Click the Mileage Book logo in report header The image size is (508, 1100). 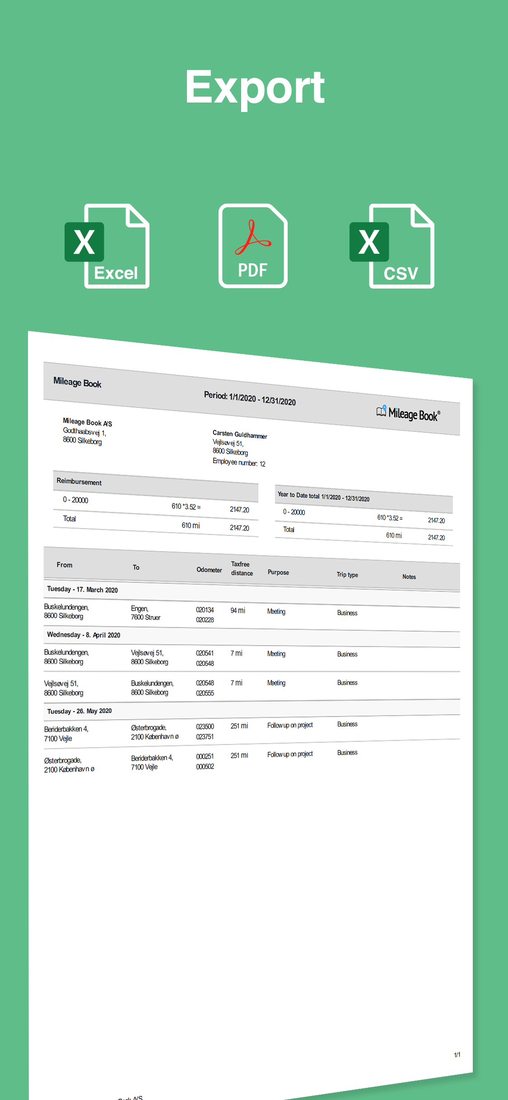[408, 414]
